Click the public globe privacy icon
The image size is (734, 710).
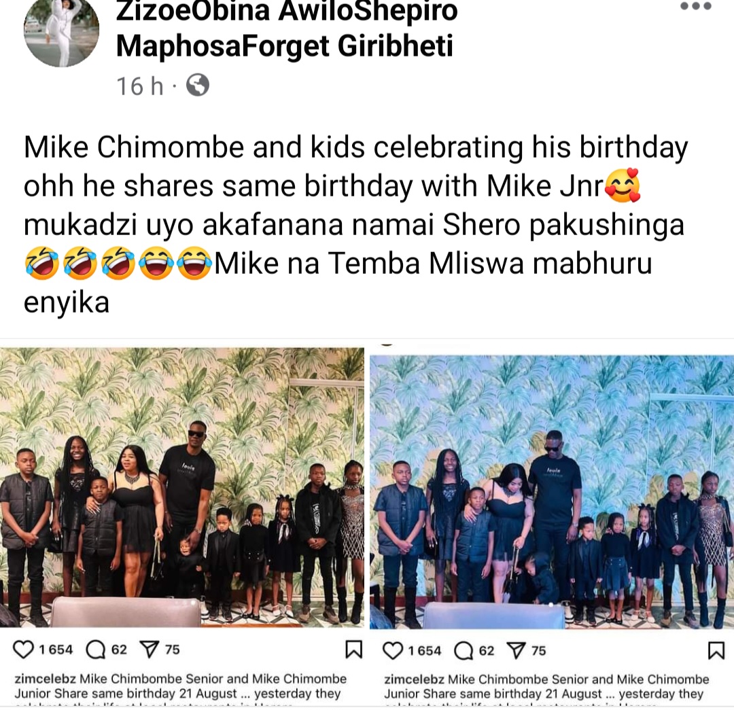198,85
